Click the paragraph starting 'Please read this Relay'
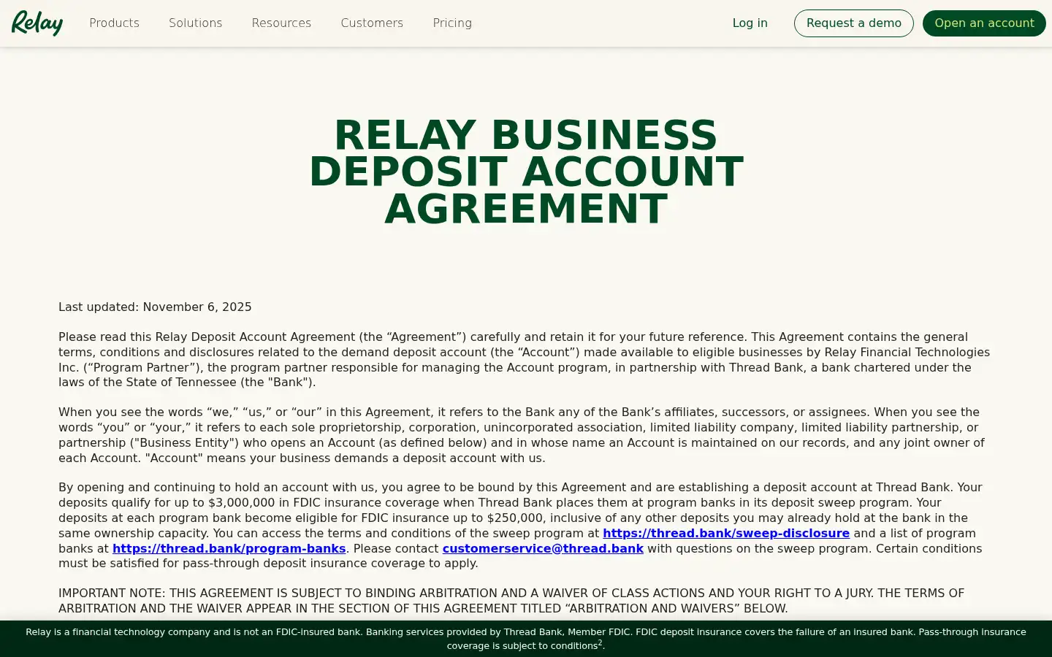The image size is (1052, 657). point(525,360)
